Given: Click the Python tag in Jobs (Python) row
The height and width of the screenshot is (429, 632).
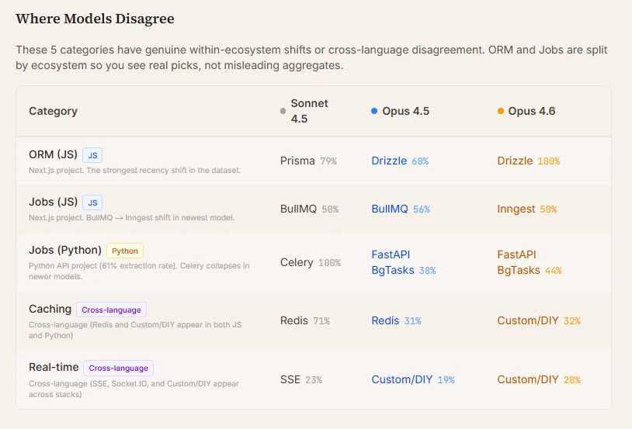Looking at the screenshot, I should click(125, 251).
